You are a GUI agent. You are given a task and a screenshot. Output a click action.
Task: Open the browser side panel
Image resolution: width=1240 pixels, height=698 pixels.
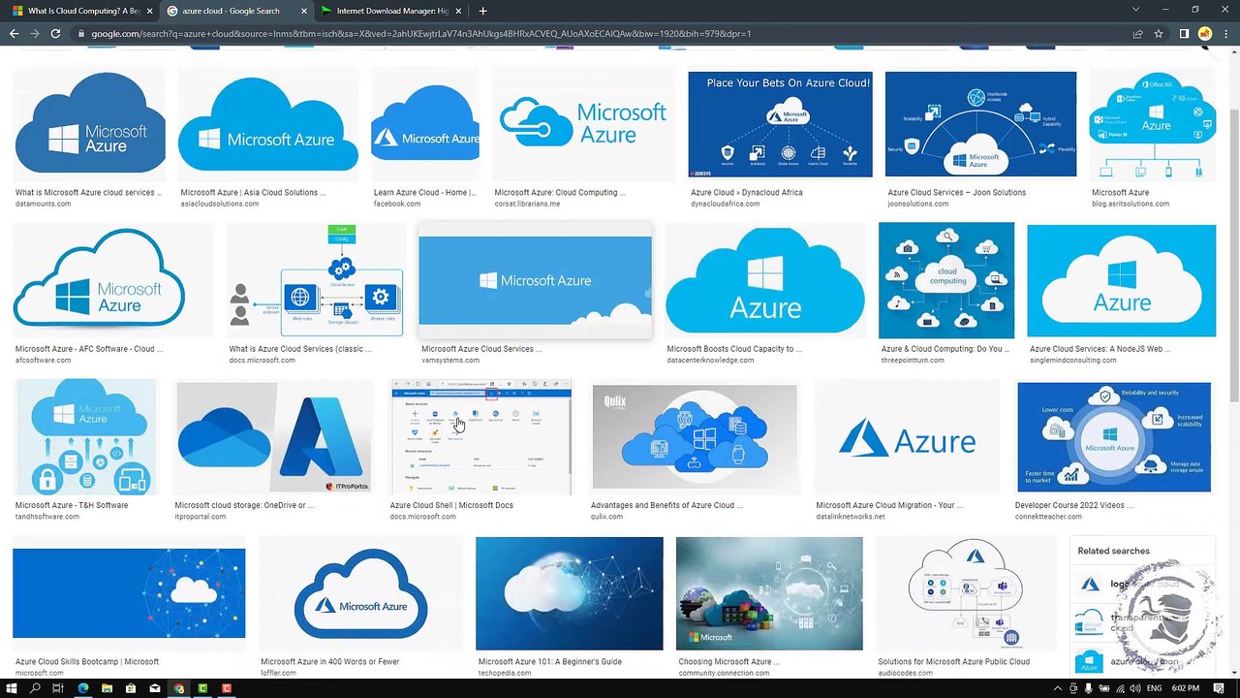[1184, 34]
